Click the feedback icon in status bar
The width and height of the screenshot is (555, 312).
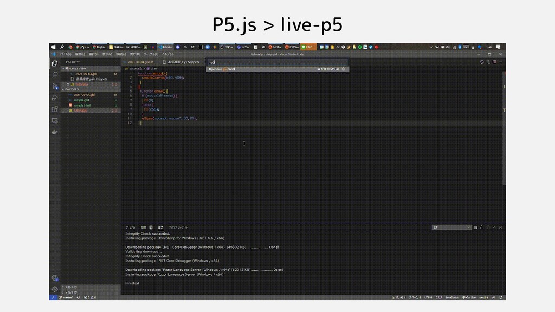(x=493, y=297)
